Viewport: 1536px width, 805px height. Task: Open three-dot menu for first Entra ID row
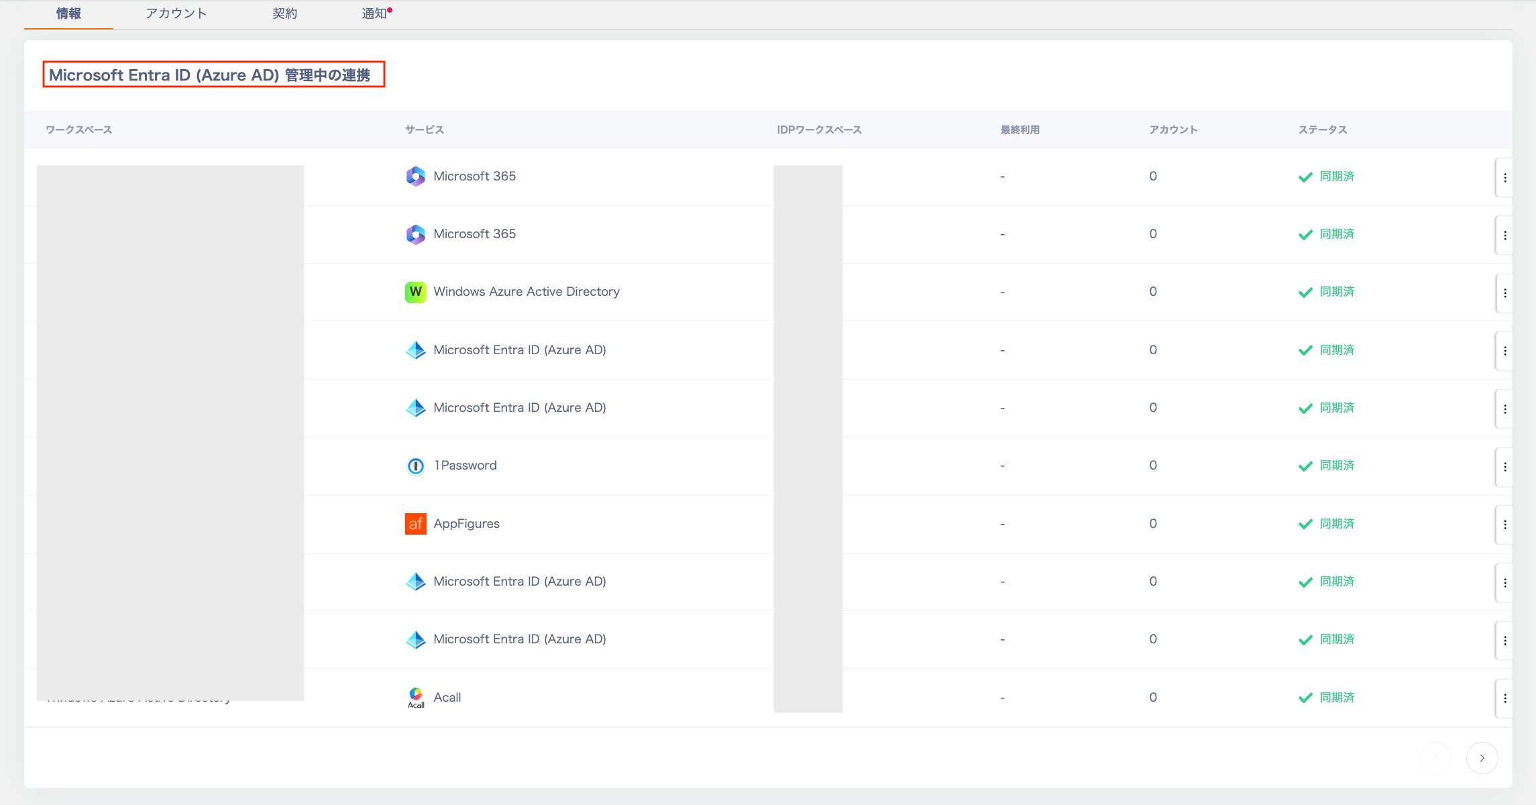1505,351
